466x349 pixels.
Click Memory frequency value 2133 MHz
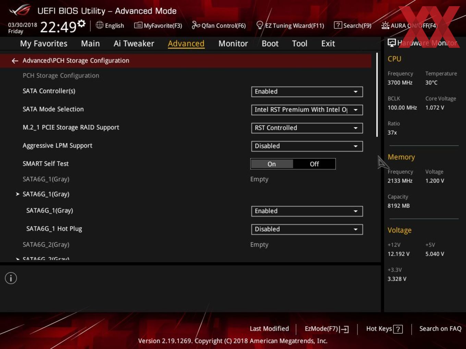click(x=400, y=181)
